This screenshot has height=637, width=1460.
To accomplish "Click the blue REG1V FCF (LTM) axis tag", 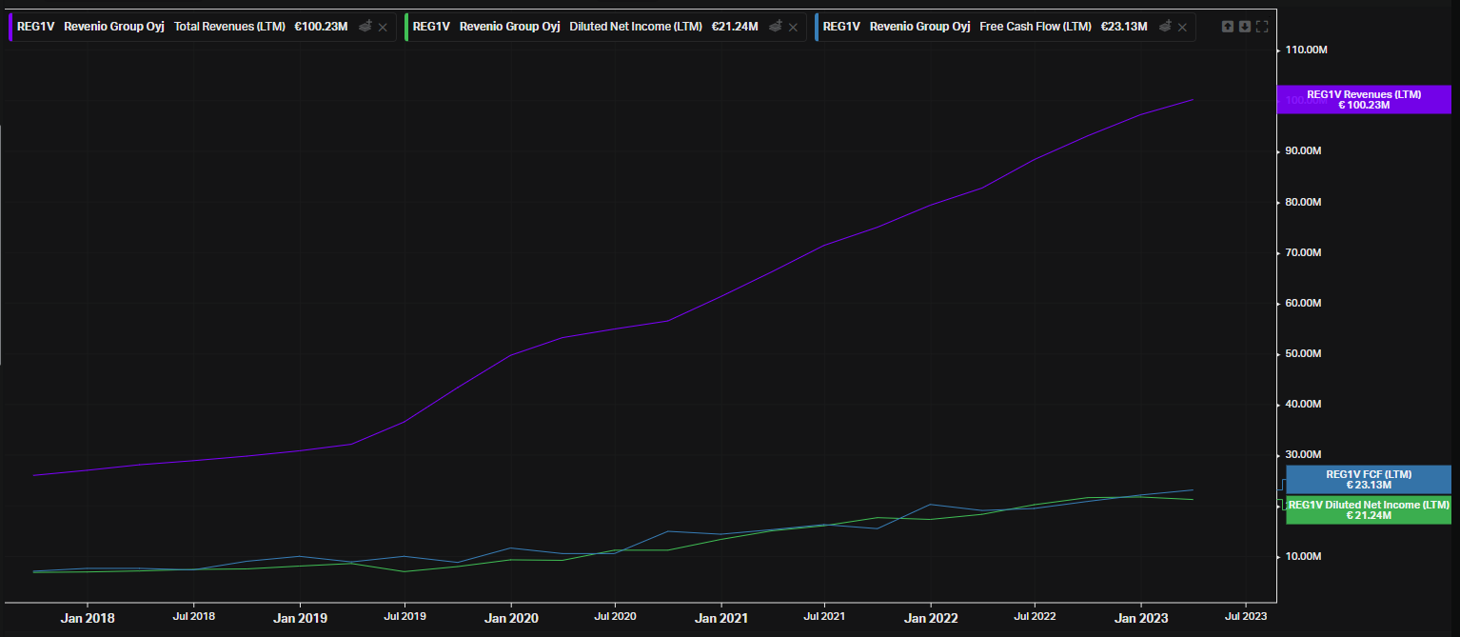I will click(1369, 480).
